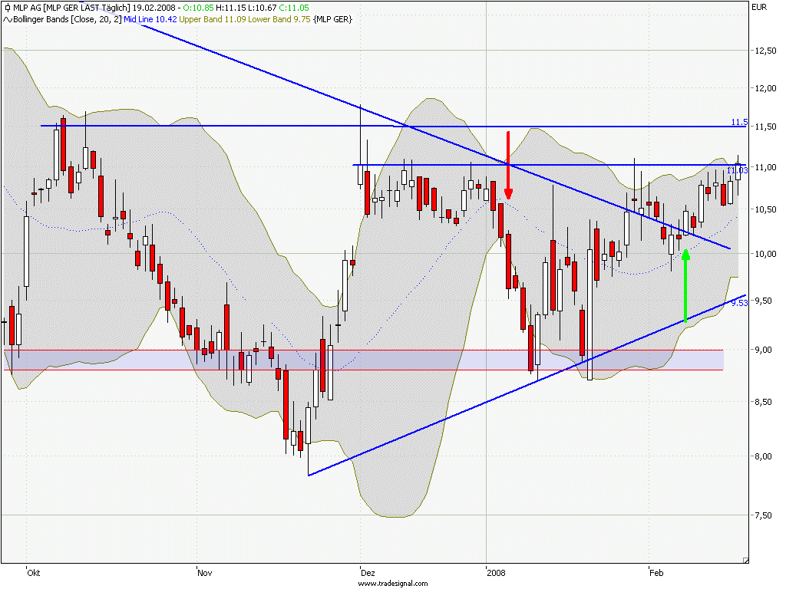786x589 pixels.
Task: Click the chart resize grip in the corner
Action: pyautogui.click(x=745, y=561)
